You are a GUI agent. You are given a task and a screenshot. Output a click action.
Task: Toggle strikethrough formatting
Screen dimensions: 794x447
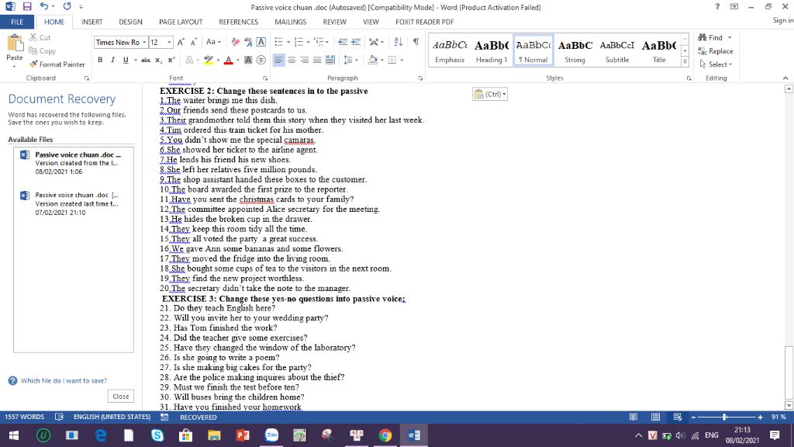tap(146, 60)
